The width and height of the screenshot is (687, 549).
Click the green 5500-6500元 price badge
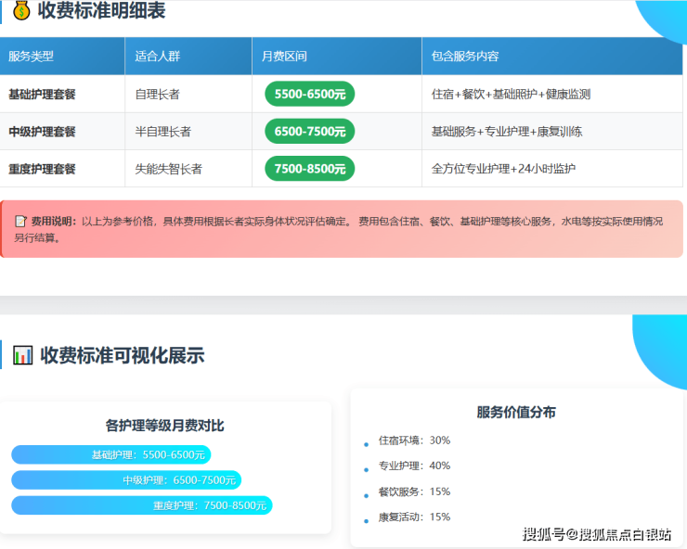[309, 94]
